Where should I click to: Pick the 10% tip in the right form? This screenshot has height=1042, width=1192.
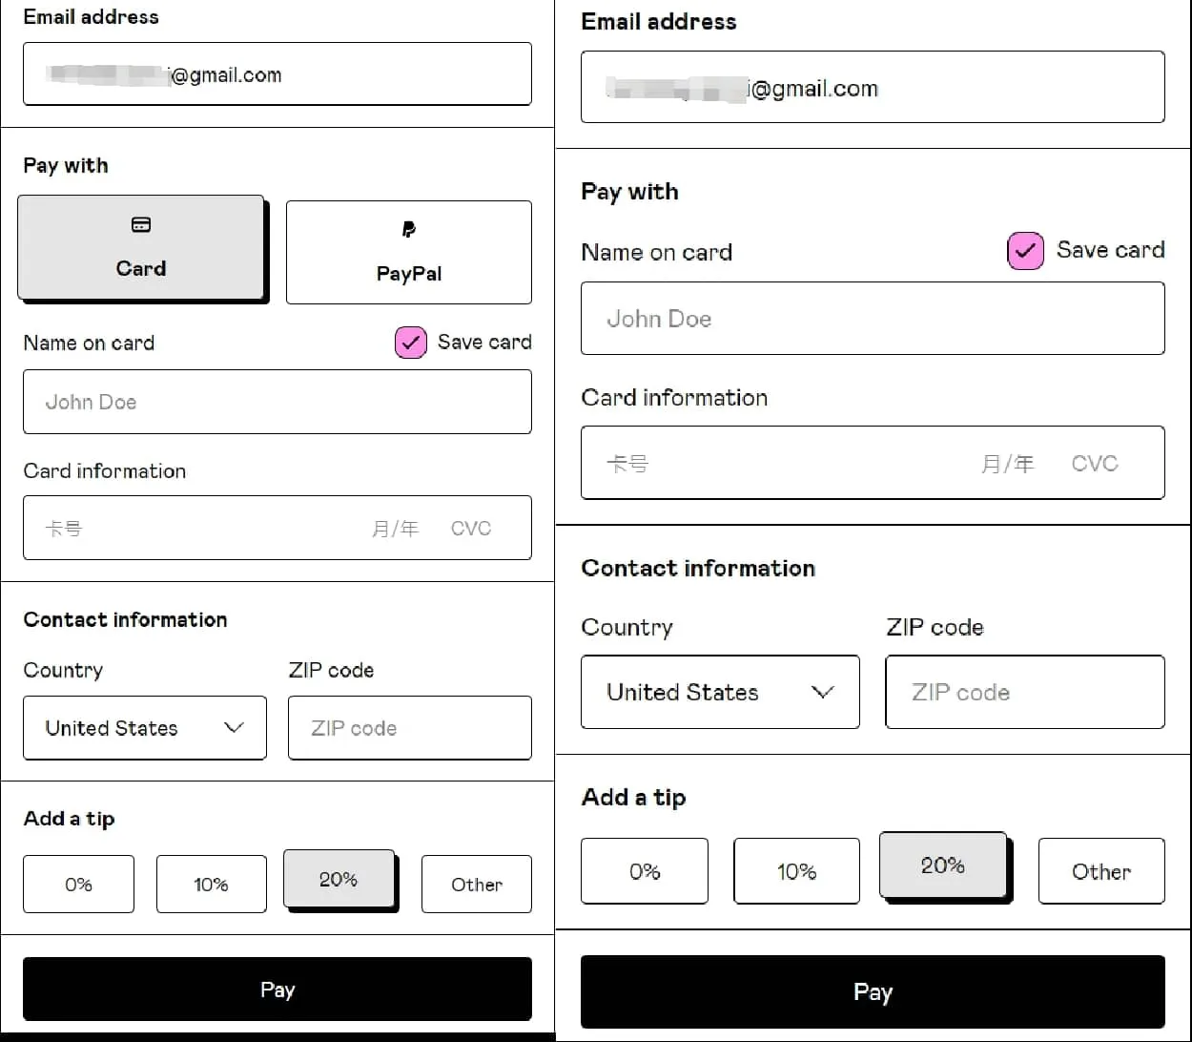point(796,871)
